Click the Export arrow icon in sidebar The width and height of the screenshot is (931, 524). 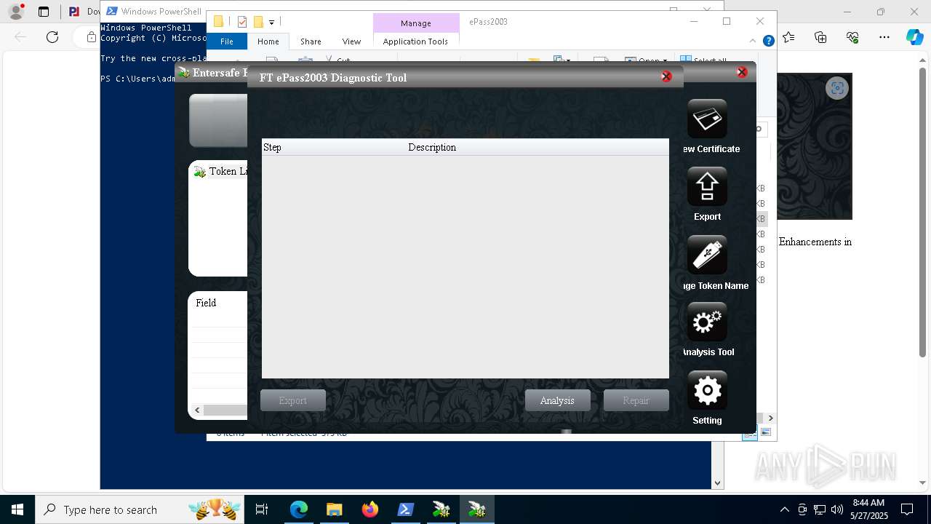(x=707, y=186)
